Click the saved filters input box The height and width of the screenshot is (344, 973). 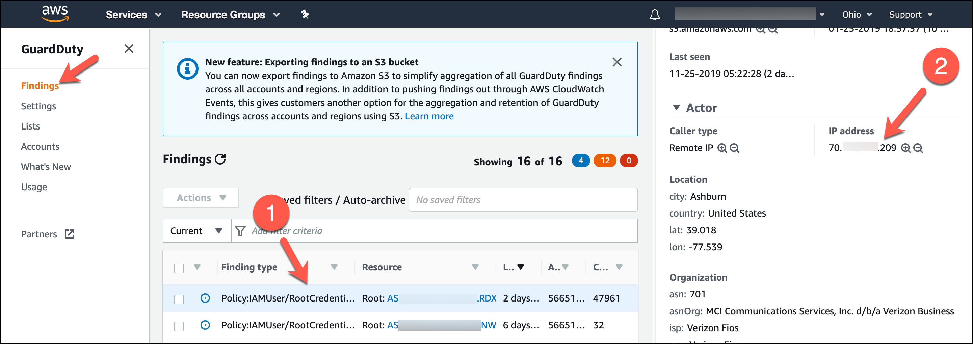[523, 200]
